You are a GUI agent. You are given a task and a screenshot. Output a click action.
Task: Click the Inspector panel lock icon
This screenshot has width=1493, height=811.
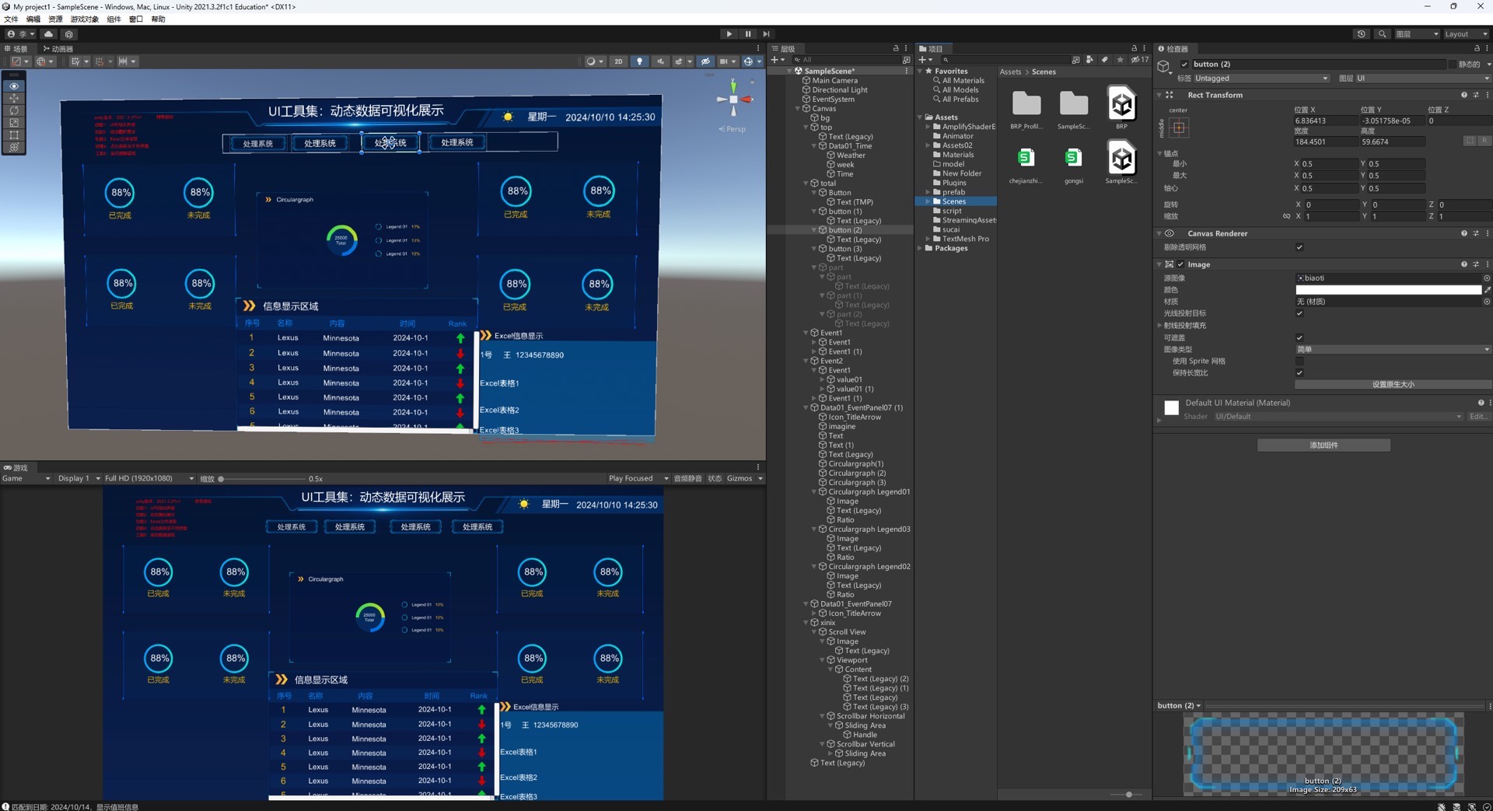[x=1477, y=48]
